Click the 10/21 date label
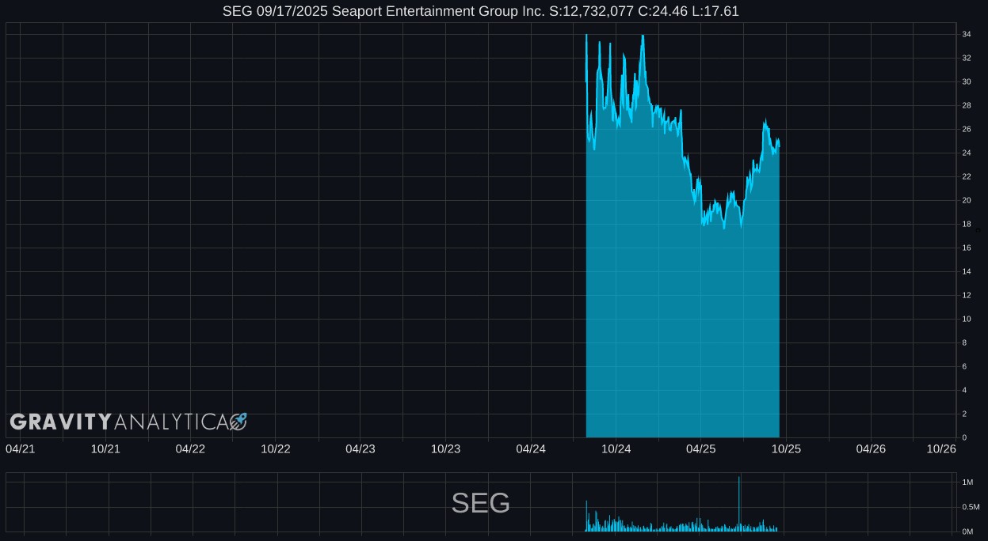 pos(105,448)
